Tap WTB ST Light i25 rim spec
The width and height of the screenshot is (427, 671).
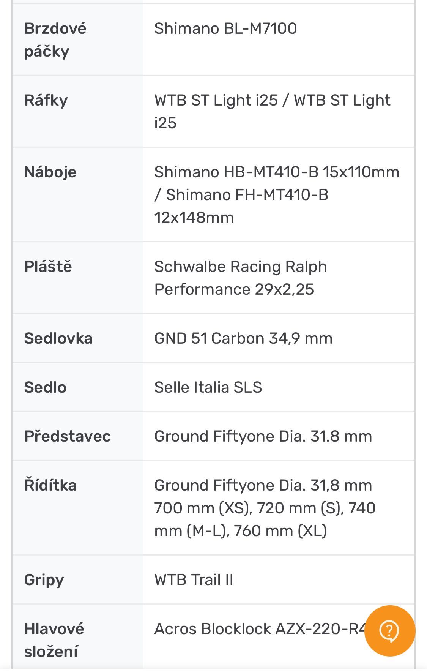click(x=272, y=112)
